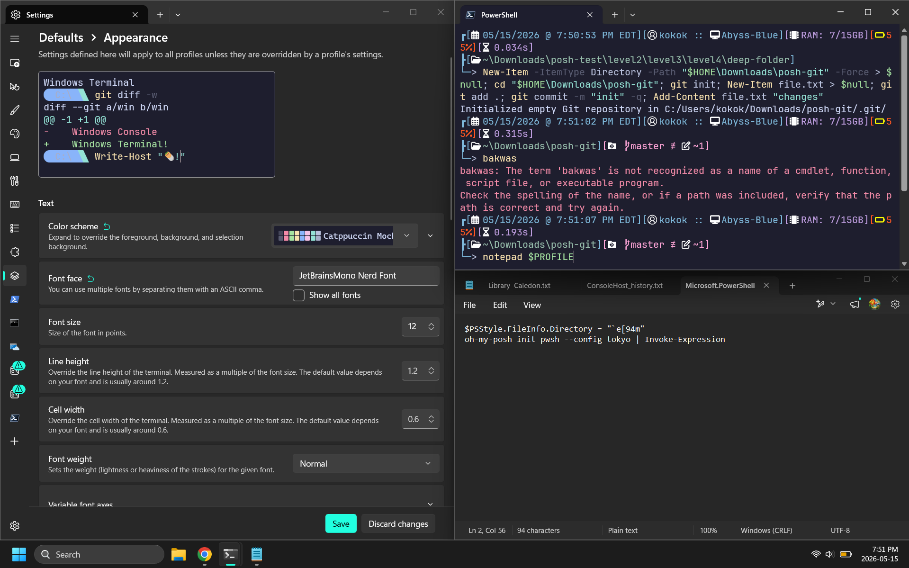
Task: Open JSON settings gear at sidebar bottom
Action: point(15,526)
